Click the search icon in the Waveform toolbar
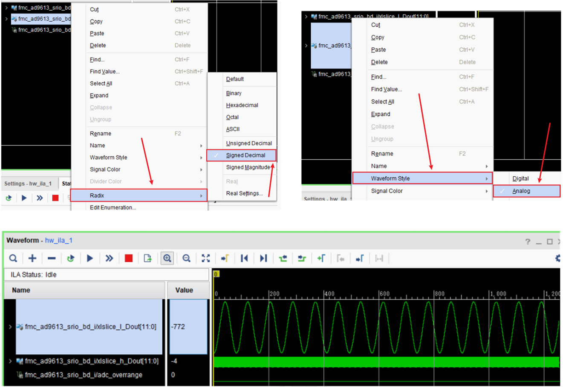This screenshot has width=563, height=387. click(x=13, y=258)
